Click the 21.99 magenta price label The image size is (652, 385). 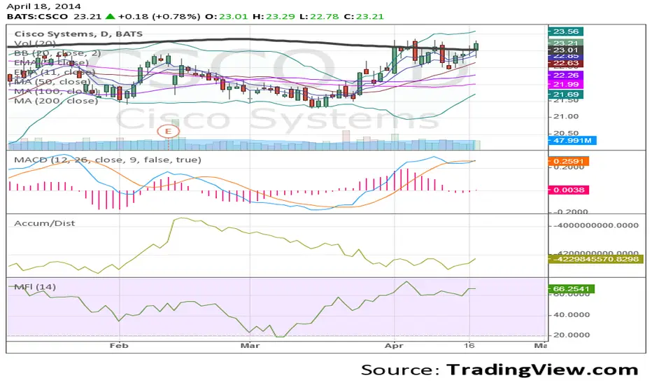[566, 84]
